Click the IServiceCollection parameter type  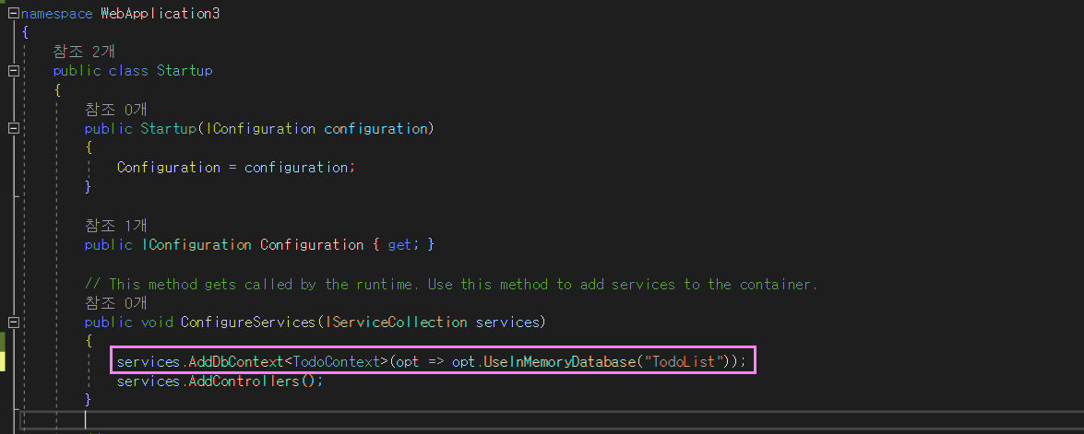tap(397, 323)
